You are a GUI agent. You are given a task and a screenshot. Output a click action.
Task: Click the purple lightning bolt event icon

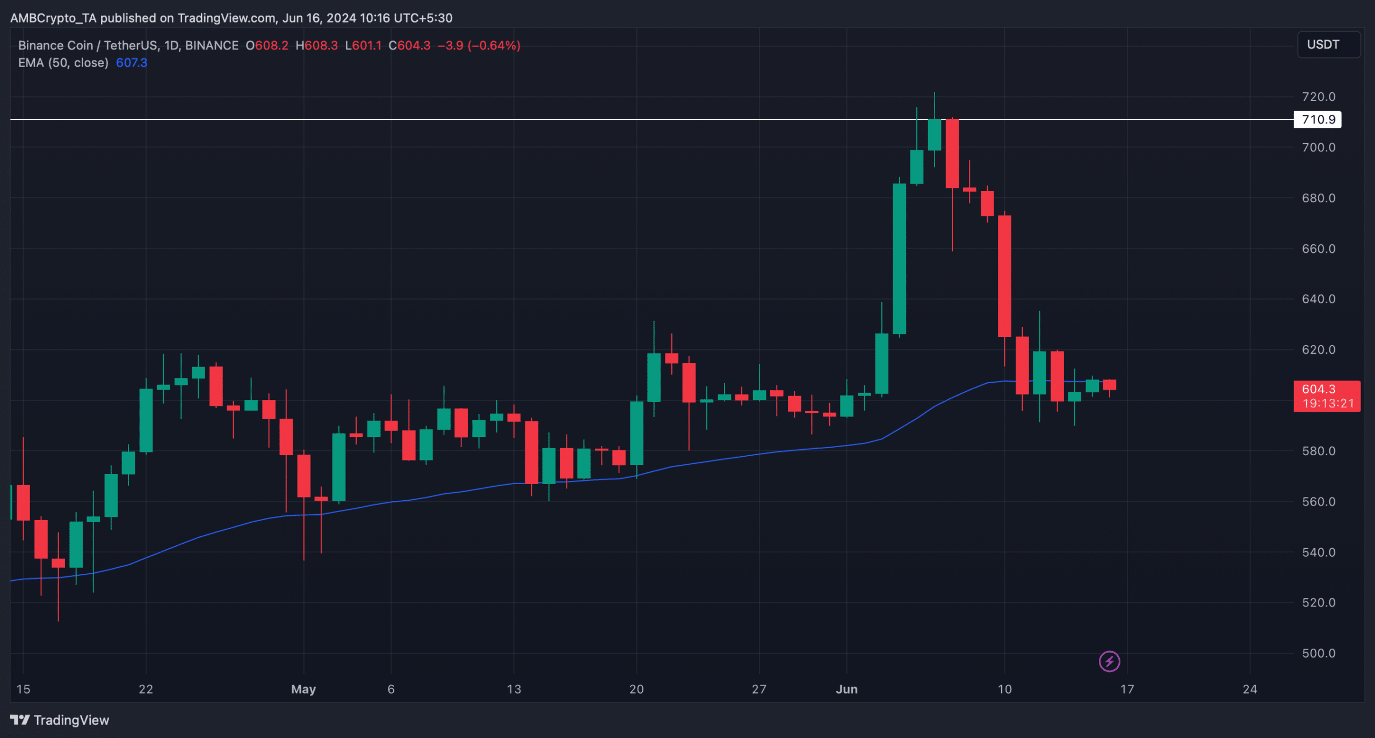1109,661
